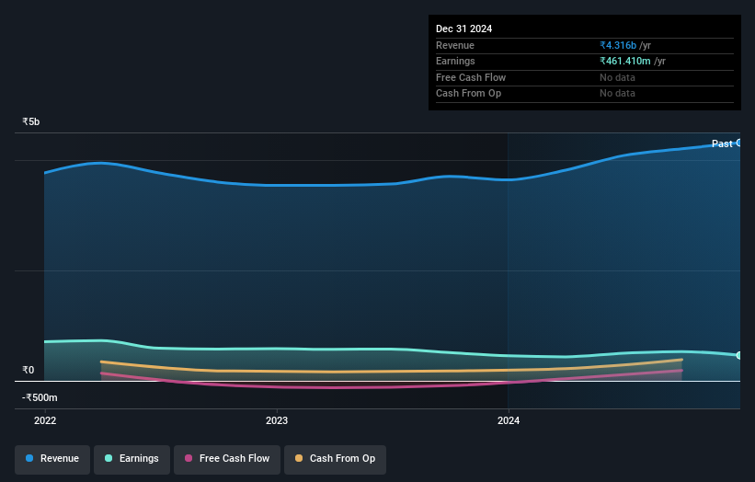
Task: Click the pink Free Cash Flow legend dot
Action: [189, 458]
